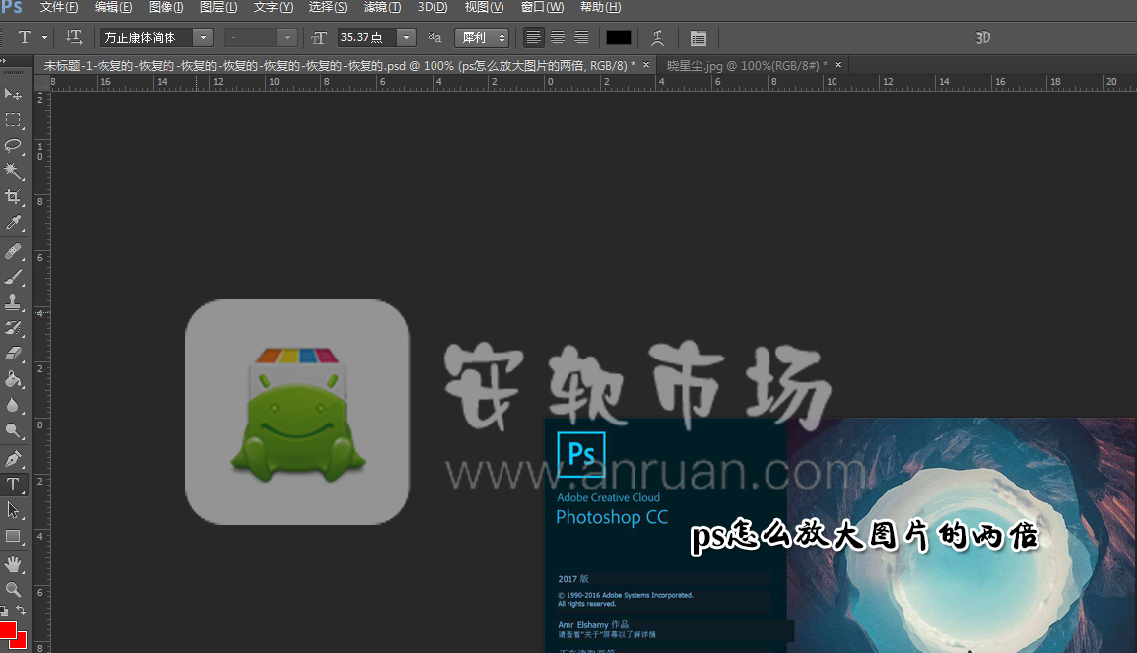1137x653 pixels.
Task: Set text alignment to right
Action: (581, 37)
